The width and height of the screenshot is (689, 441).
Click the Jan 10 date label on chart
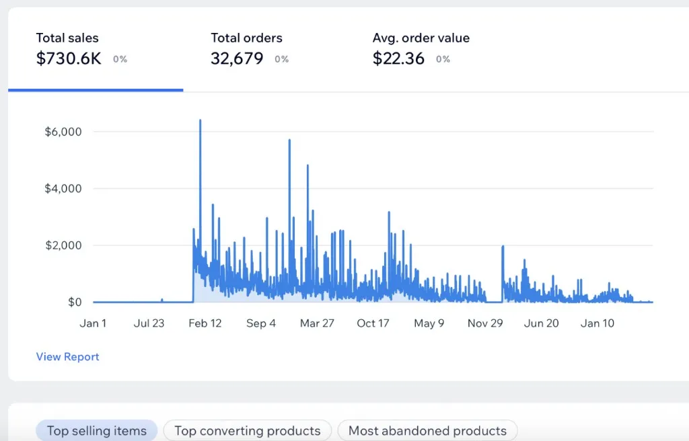597,323
